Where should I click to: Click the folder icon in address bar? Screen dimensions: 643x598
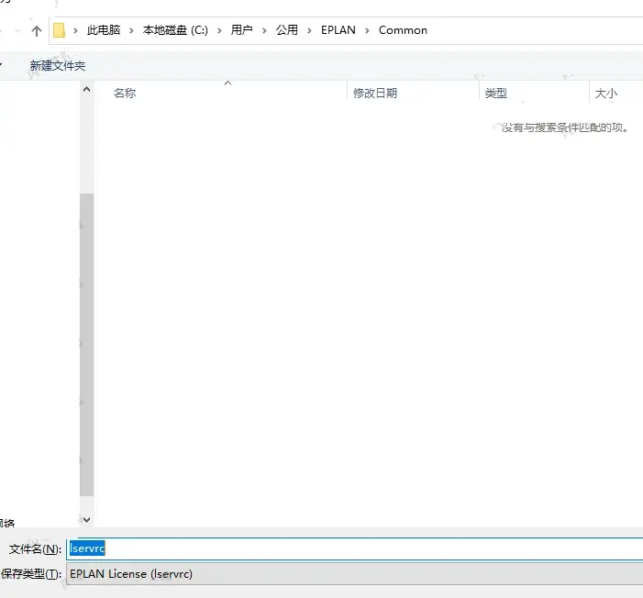(x=59, y=30)
